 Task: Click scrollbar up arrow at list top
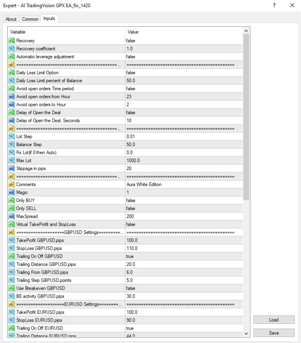[246, 31]
